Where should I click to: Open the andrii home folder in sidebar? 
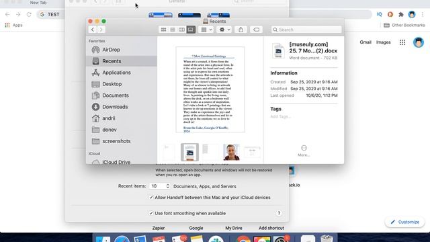pos(122,118)
